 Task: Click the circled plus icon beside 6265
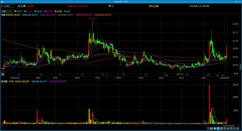click(2, 6)
